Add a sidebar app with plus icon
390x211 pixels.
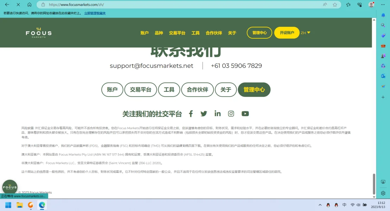click(x=383, y=97)
